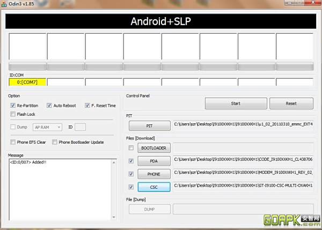Screen dimensions: 322x230
Task: Click the PIT file path field
Action: pyautogui.click(x=243, y=125)
